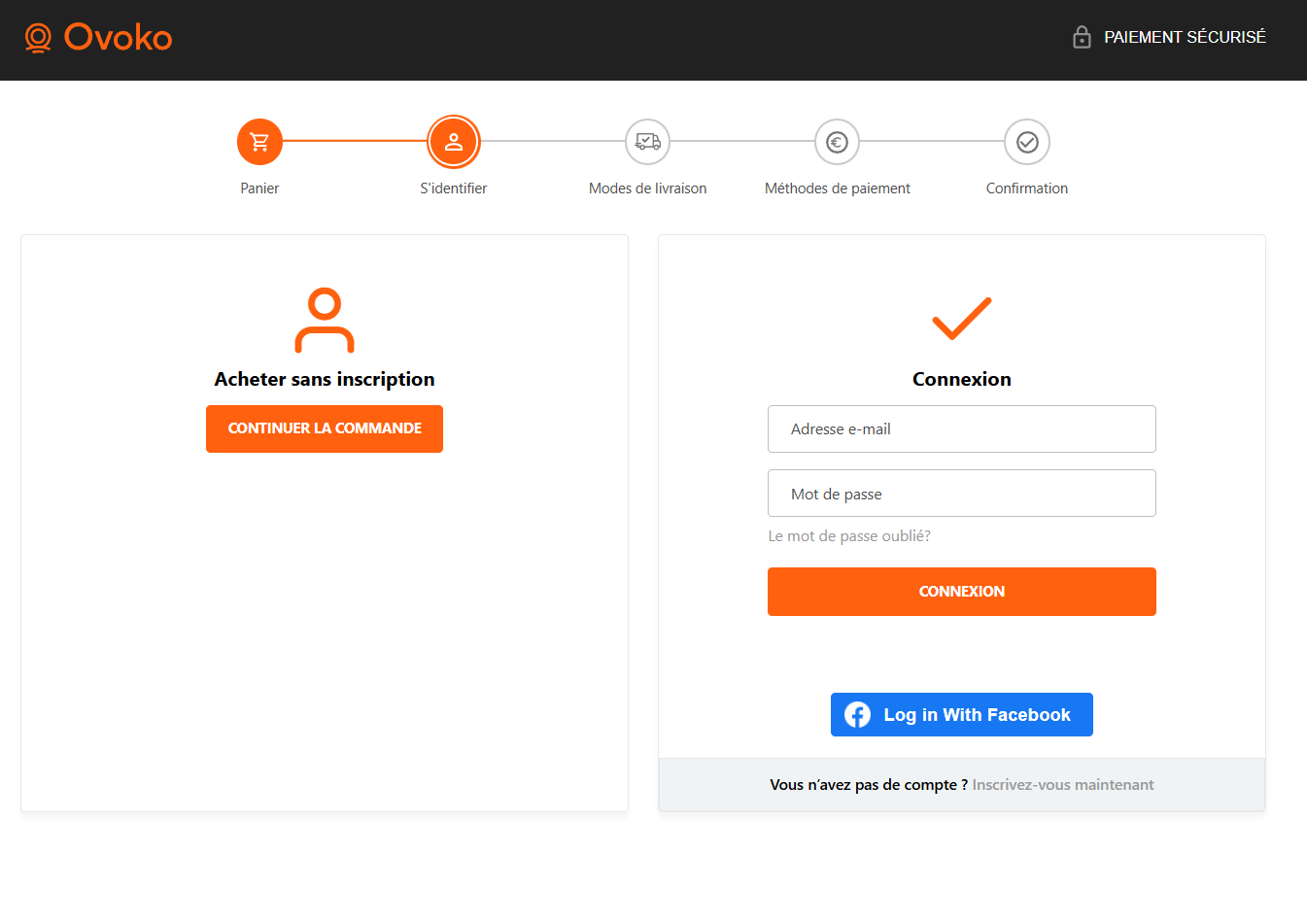The width and height of the screenshot is (1307, 923).
Task: Click the Paiement sécurisé text
Action: [x=1186, y=37]
